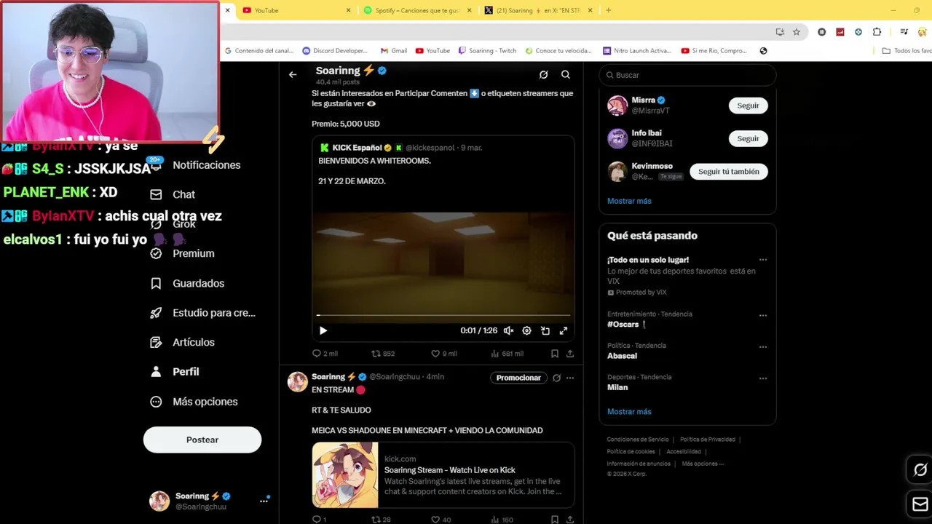Click Mostrar más under Qué está pasando
This screenshot has height=524, width=932.
click(629, 412)
